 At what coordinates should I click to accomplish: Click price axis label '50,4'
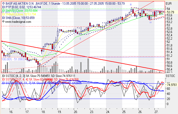pyautogui.click(x=170, y=69)
